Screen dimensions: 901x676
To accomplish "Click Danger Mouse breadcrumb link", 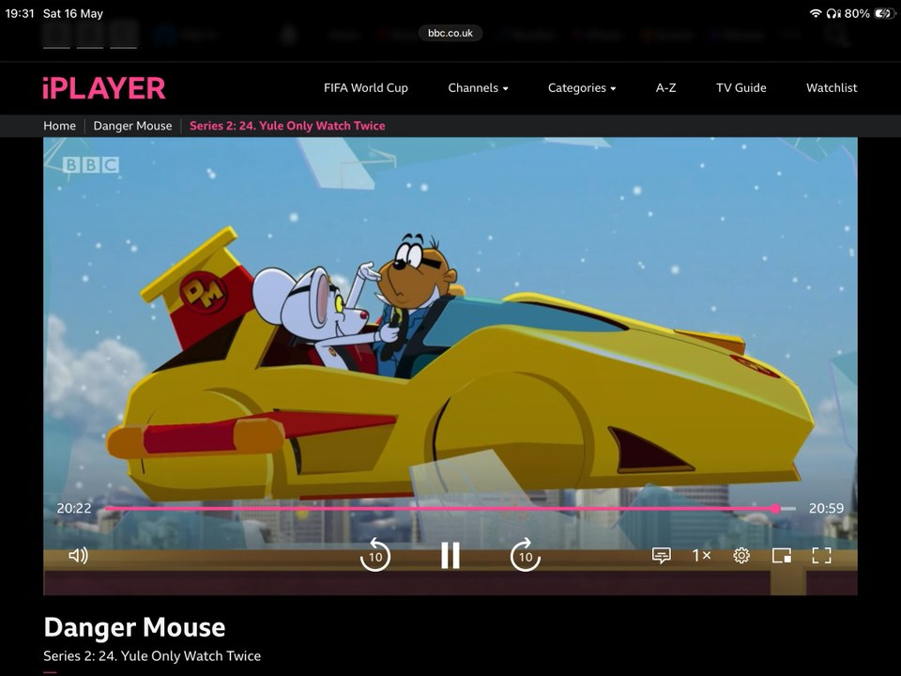I will [x=132, y=126].
